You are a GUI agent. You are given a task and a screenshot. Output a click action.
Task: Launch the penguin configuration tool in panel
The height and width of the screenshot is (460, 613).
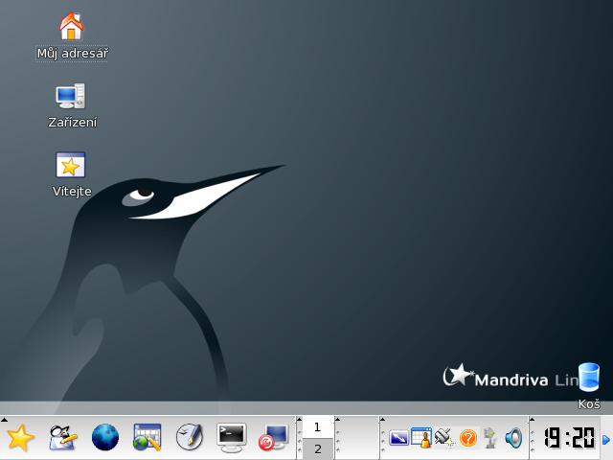62,437
